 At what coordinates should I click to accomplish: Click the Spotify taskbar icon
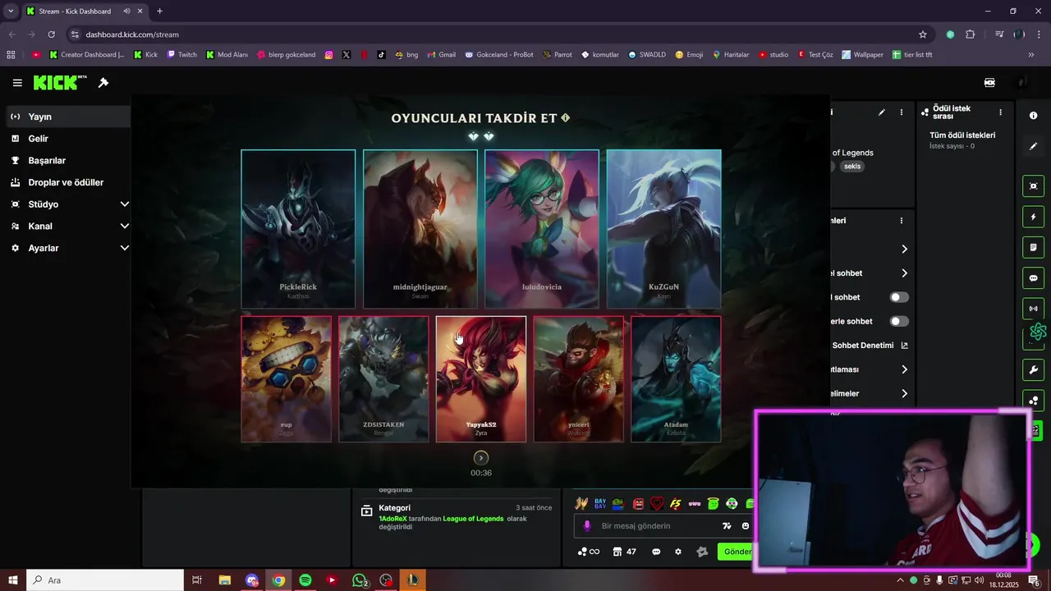click(305, 580)
